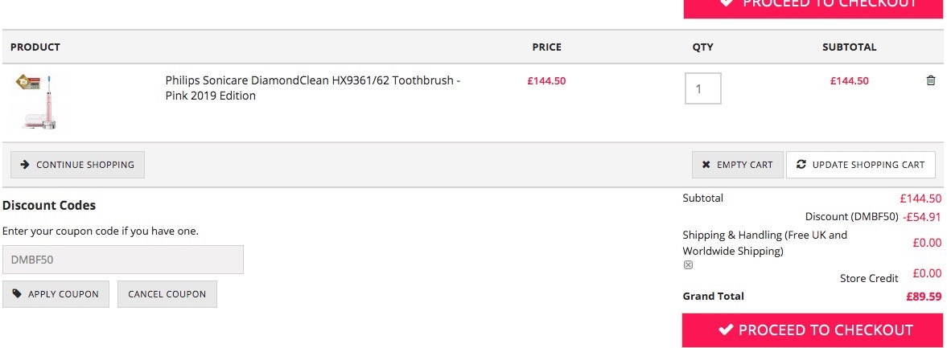This screenshot has height=348, width=947.
Task: Click the PRODUCT column header
Action: pos(35,47)
